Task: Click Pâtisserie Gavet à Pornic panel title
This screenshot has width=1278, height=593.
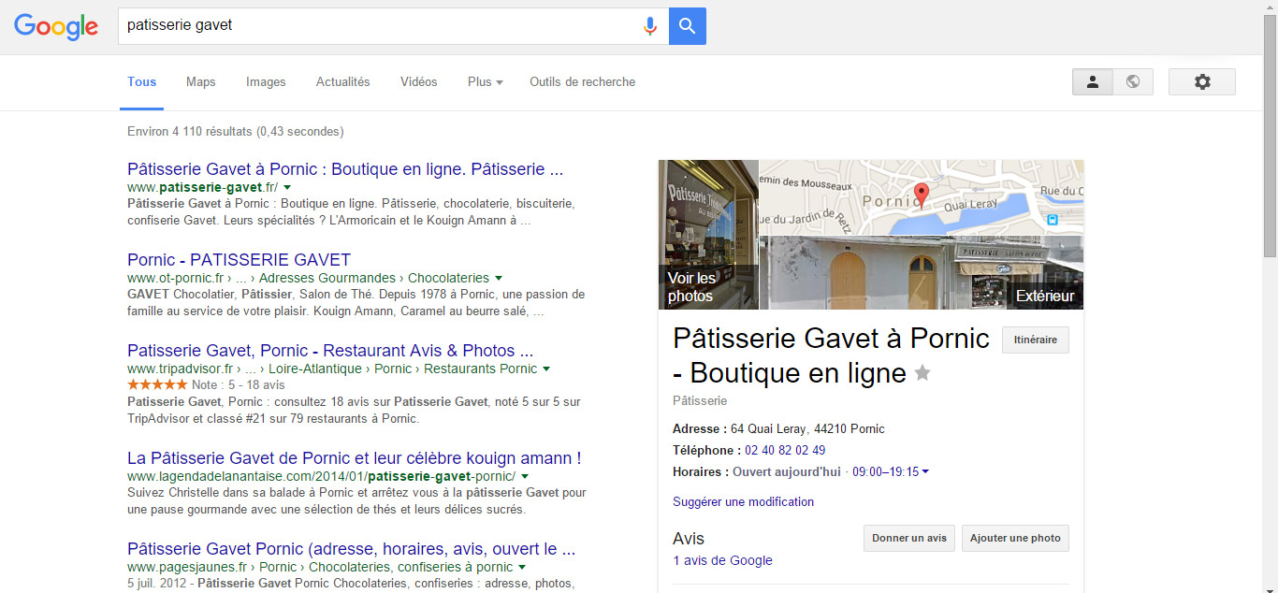Action: pos(831,355)
